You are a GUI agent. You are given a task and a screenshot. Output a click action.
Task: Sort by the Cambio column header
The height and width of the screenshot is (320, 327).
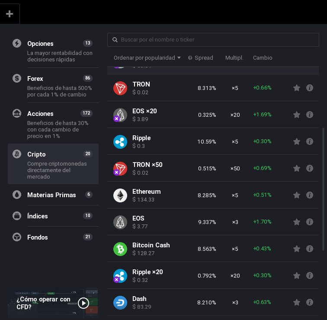pos(263,58)
